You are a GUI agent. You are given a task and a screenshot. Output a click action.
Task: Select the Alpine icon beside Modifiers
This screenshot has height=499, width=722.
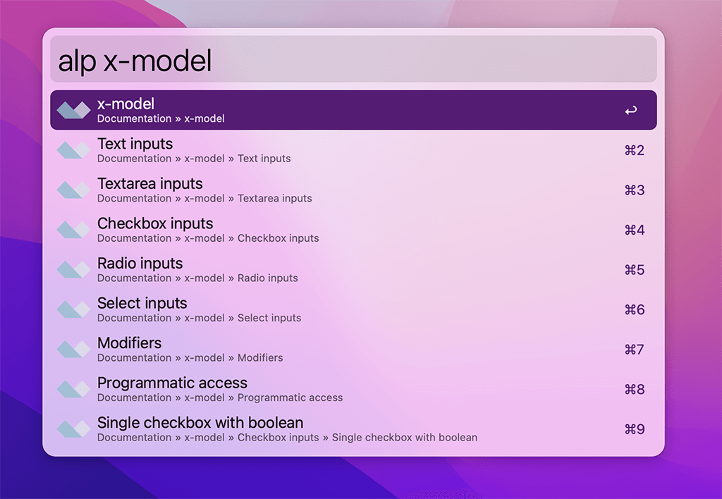(x=73, y=350)
